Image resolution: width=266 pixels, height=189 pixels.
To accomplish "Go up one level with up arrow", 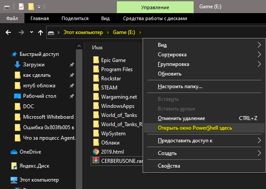I will (41, 32).
